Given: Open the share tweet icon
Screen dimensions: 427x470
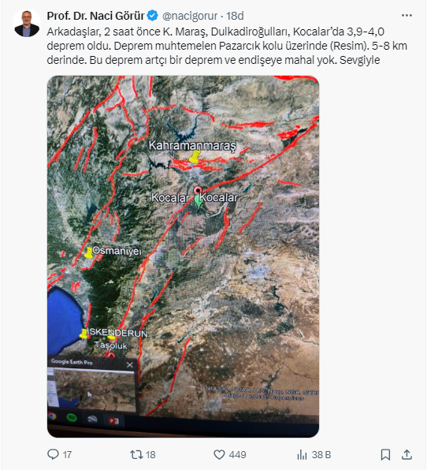Looking at the screenshot, I should point(407,454).
